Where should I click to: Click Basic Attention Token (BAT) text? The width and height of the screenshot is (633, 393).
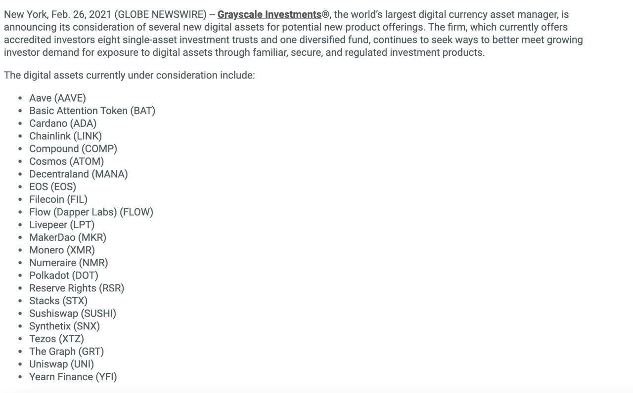click(92, 111)
